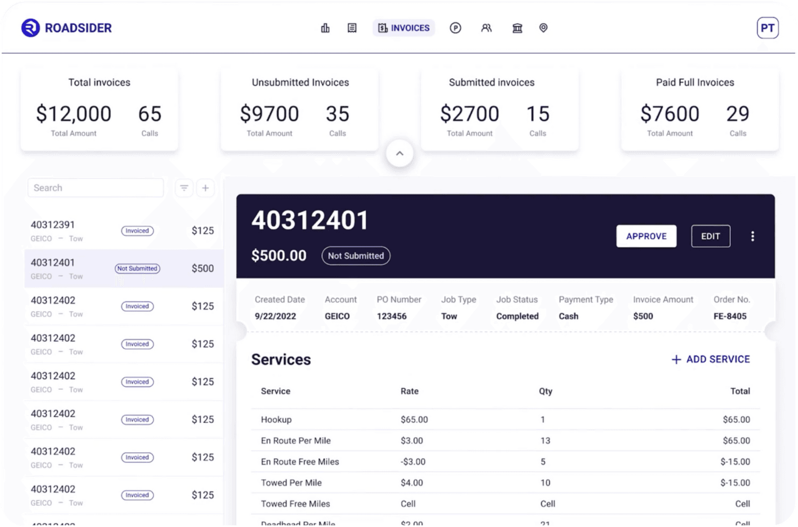Viewport: 798px width, 527px height.
Task: Open the bar chart analytics icon
Action: pyautogui.click(x=325, y=28)
